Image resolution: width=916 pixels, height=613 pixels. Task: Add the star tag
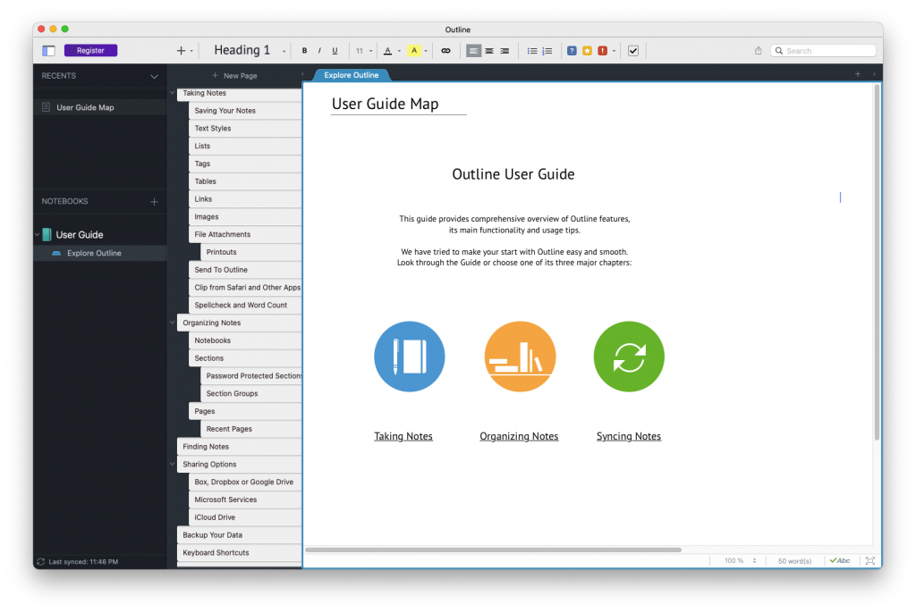587,51
